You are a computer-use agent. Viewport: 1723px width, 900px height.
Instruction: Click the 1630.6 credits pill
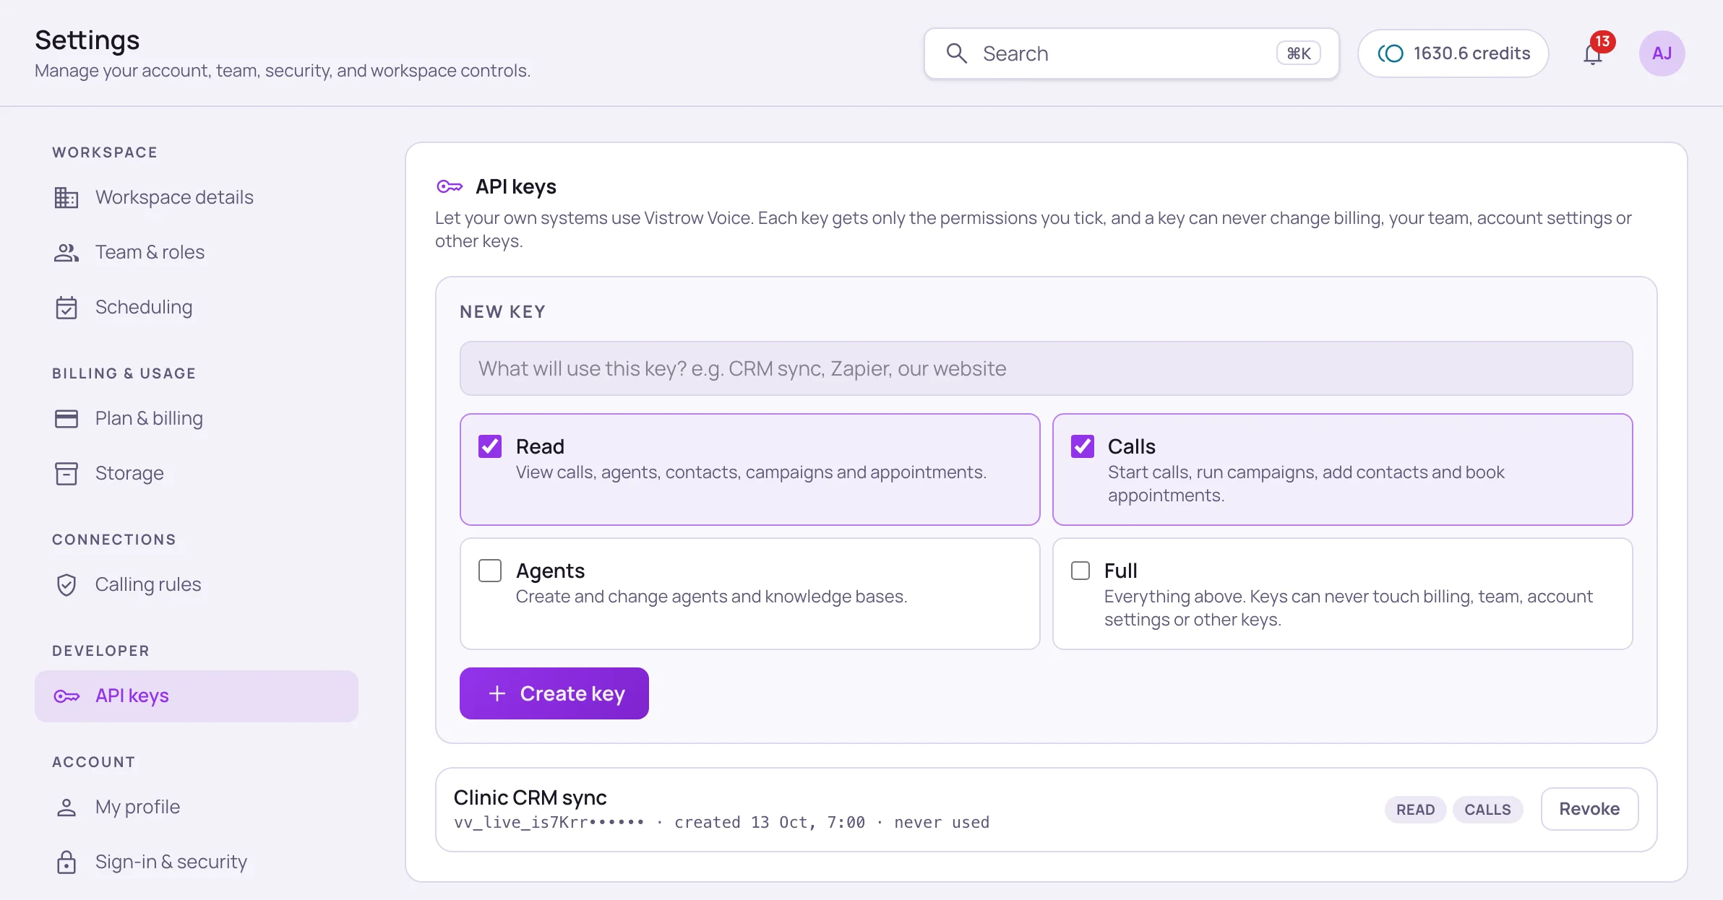click(1453, 53)
